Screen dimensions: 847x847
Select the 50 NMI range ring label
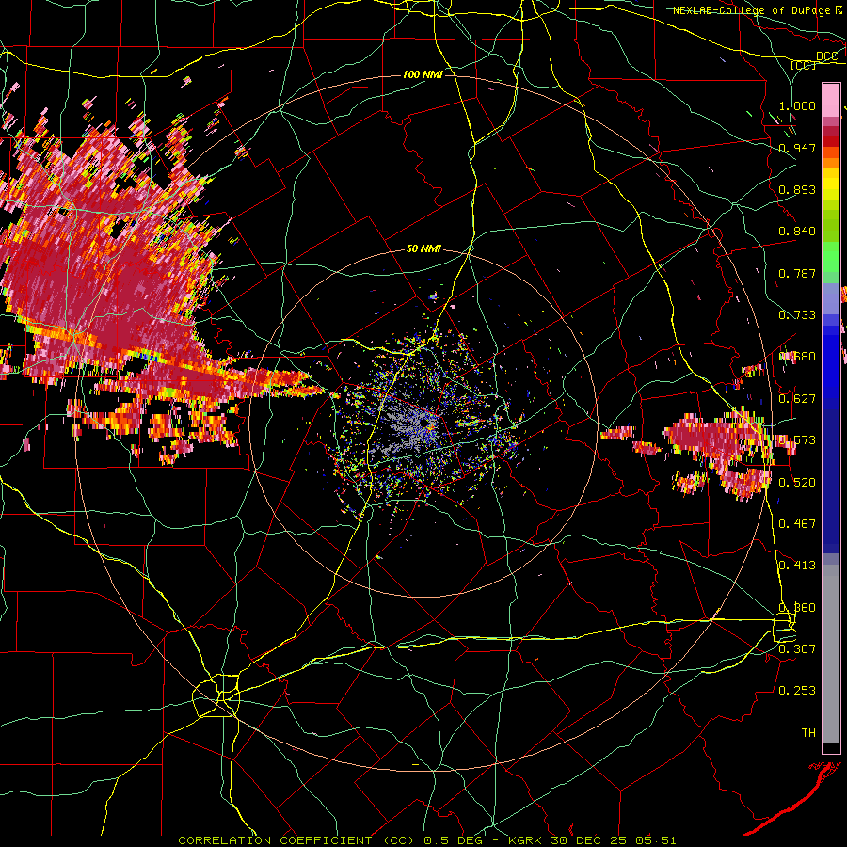[423, 249]
